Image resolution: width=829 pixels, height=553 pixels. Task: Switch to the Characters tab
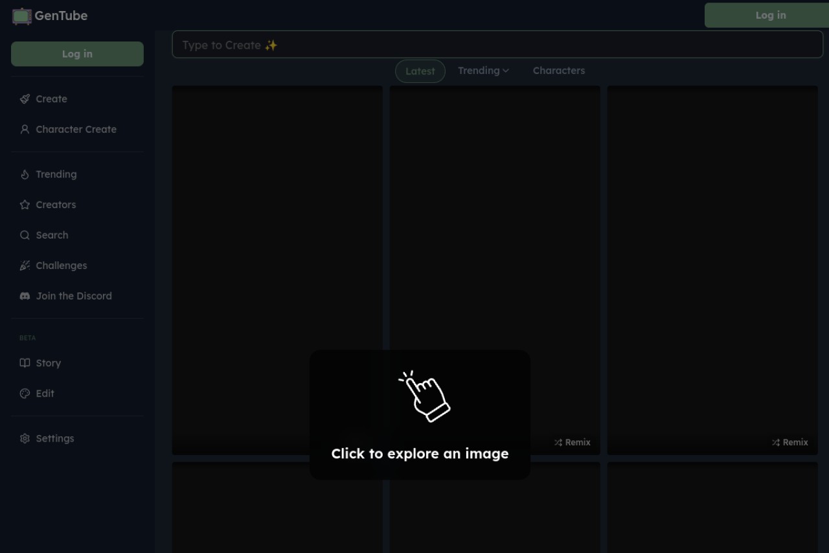[559, 71]
